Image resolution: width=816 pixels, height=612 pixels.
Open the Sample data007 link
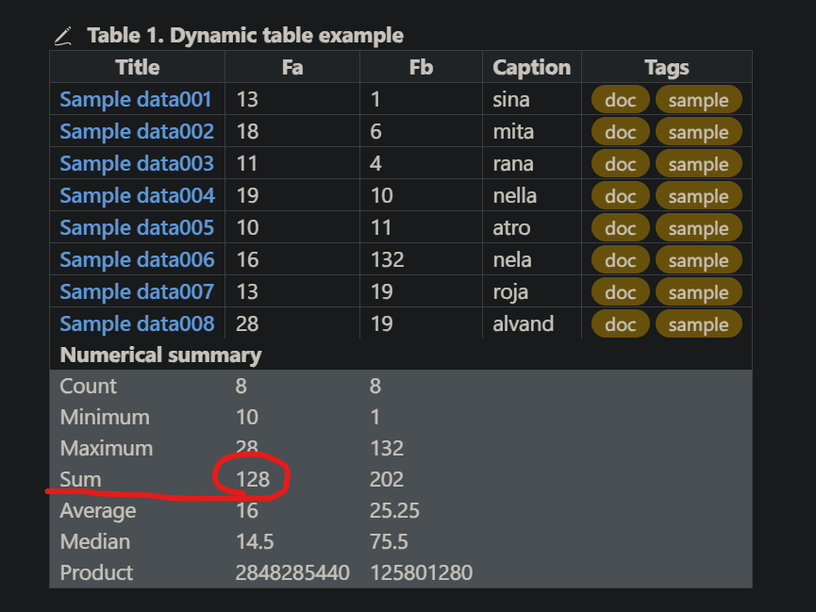(x=137, y=292)
